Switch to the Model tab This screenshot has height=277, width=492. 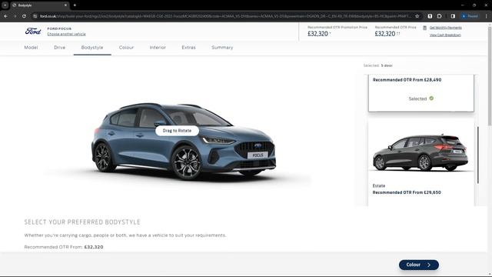click(x=31, y=48)
